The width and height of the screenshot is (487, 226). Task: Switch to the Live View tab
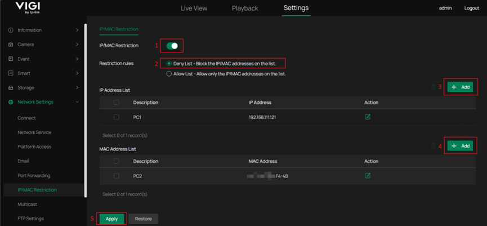(194, 8)
